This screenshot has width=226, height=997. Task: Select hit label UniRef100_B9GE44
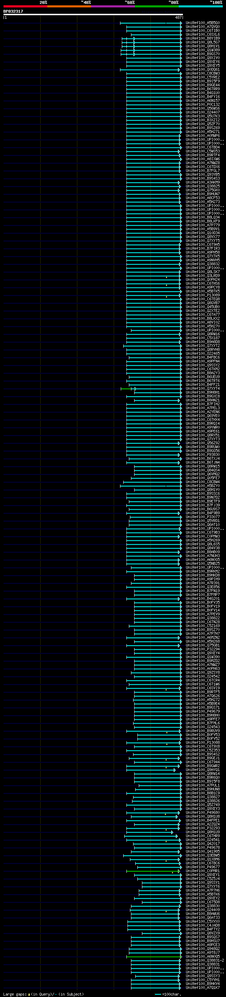(x=203, y=85)
